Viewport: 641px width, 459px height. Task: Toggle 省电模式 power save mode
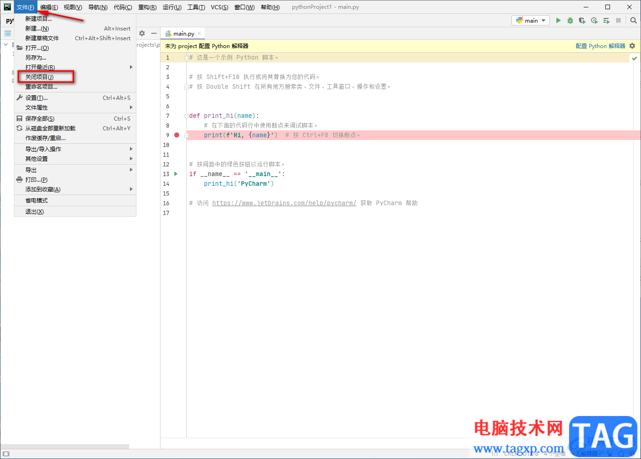click(x=37, y=201)
